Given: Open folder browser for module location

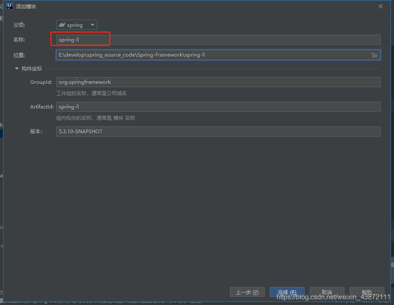Looking at the screenshot, I should tap(375, 55).
